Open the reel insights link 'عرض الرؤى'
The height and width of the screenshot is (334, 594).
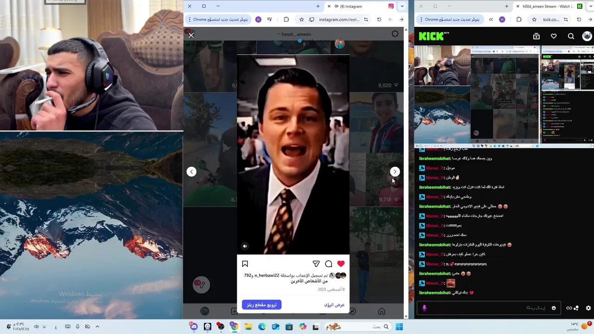334,305
